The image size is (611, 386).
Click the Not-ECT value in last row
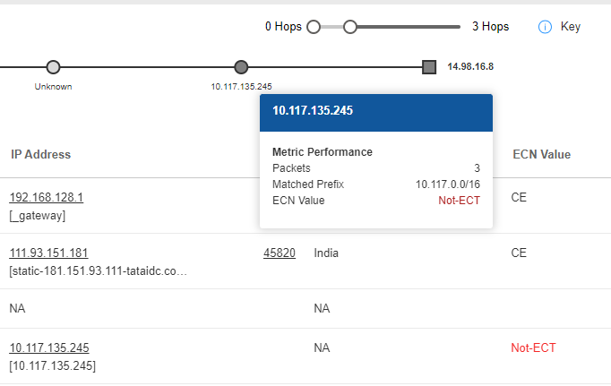(533, 347)
